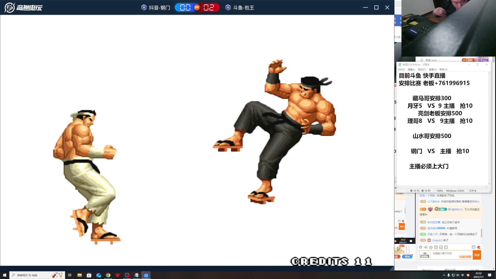Switch to 奇趣电玩 app on taskbar
This screenshot has width=496, height=279.
click(x=146, y=275)
